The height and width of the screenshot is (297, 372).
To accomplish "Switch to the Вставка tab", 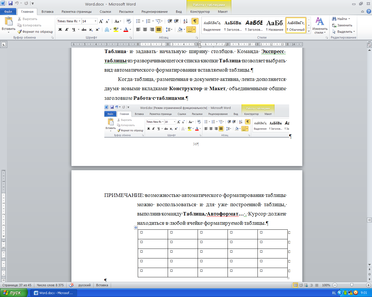I will pos(47,12).
